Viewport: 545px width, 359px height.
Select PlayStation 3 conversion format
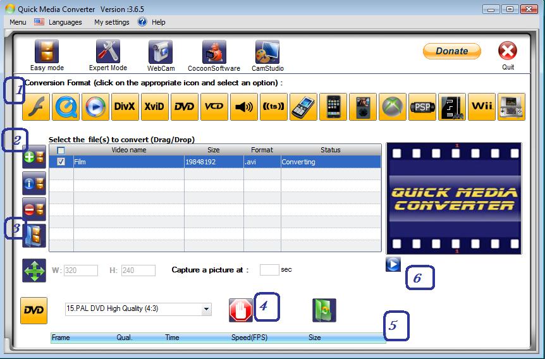[x=452, y=107]
